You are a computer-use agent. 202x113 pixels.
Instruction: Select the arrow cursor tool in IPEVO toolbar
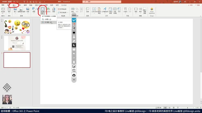point(74,45)
